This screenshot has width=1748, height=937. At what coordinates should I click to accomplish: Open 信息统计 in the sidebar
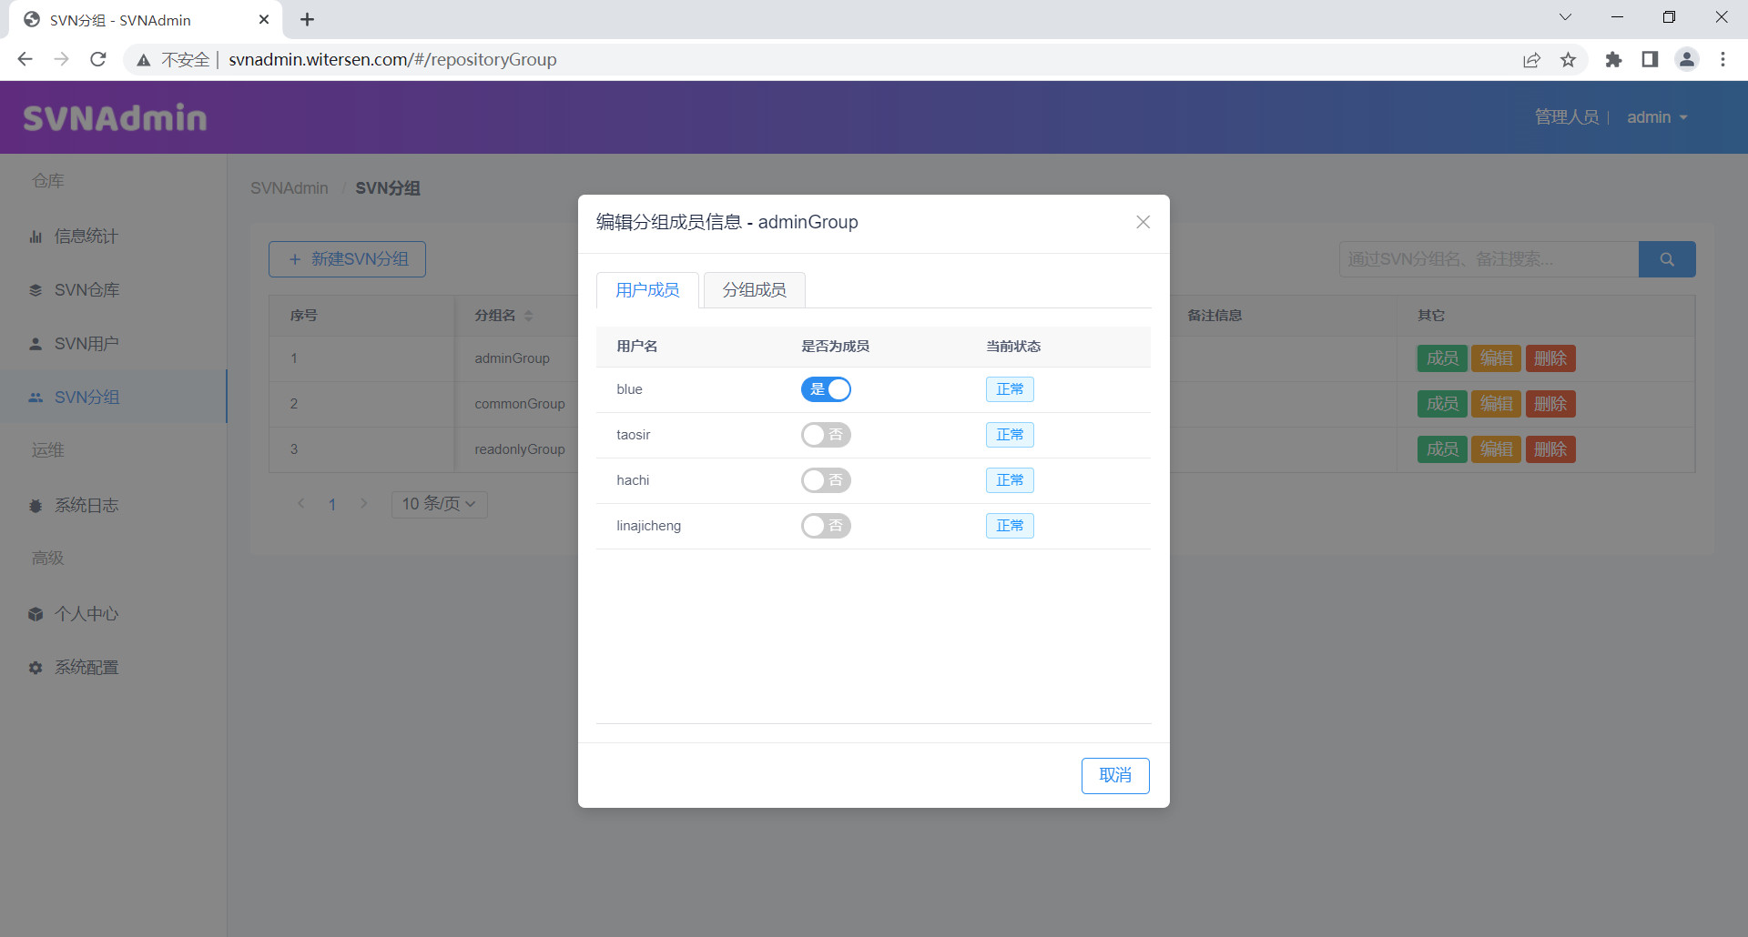pos(113,237)
